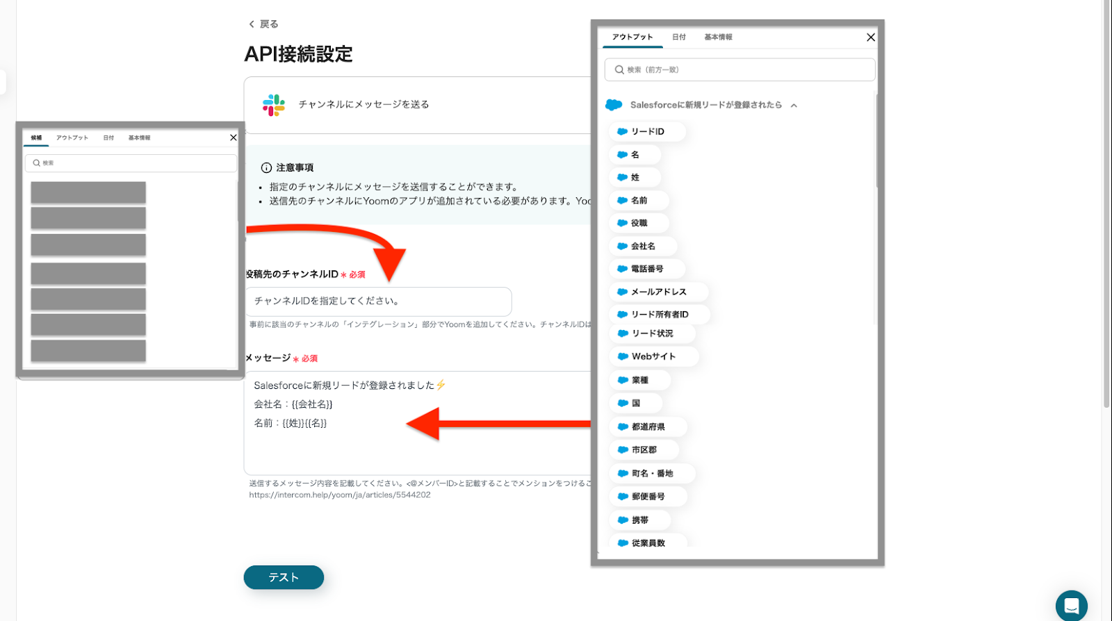The height and width of the screenshot is (621, 1112).
Task: Insert the 市区郡 output chip
Action: 644,449
